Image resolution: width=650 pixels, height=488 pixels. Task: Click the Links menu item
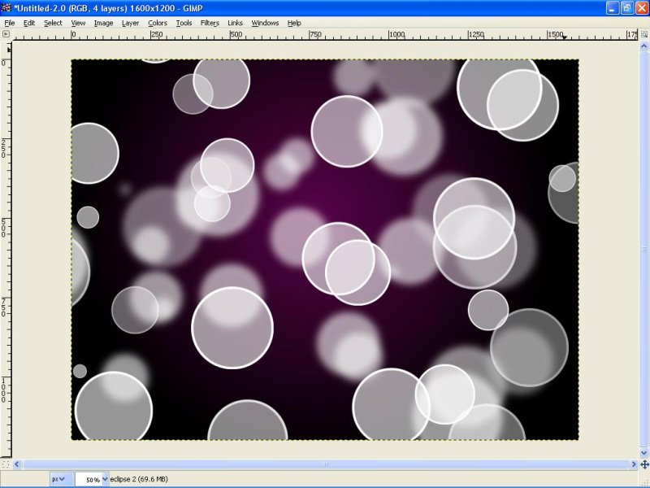pos(235,23)
